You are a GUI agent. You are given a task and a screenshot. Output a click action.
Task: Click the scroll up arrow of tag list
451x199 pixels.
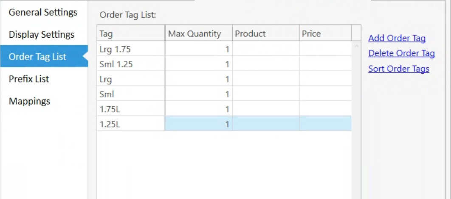tap(357, 46)
